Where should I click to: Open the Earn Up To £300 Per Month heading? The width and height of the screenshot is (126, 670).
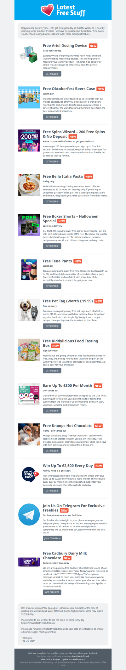68,385
